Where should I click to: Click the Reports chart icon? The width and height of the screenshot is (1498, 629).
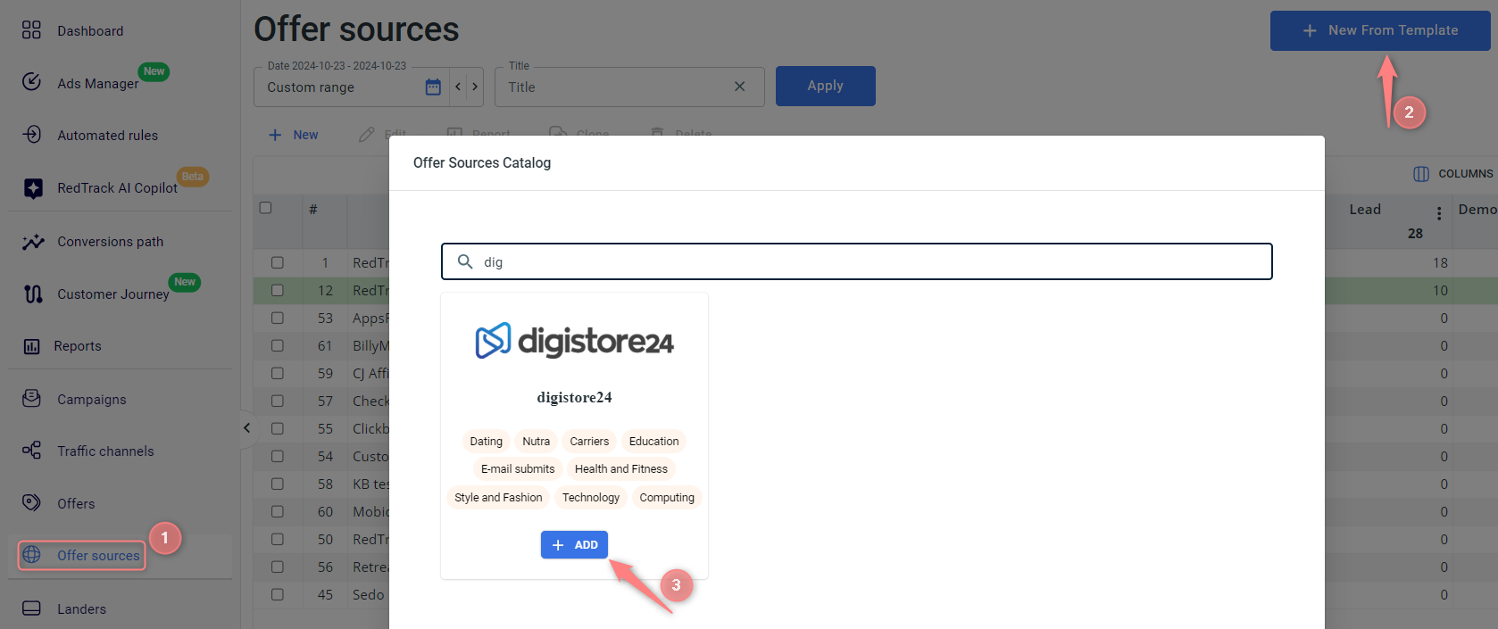[31, 346]
